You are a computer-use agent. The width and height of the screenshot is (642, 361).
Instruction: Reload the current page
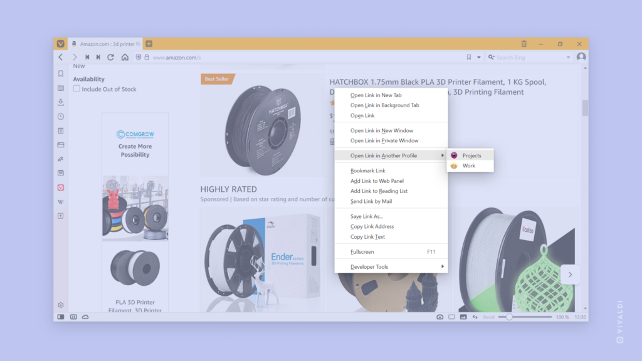coord(110,57)
